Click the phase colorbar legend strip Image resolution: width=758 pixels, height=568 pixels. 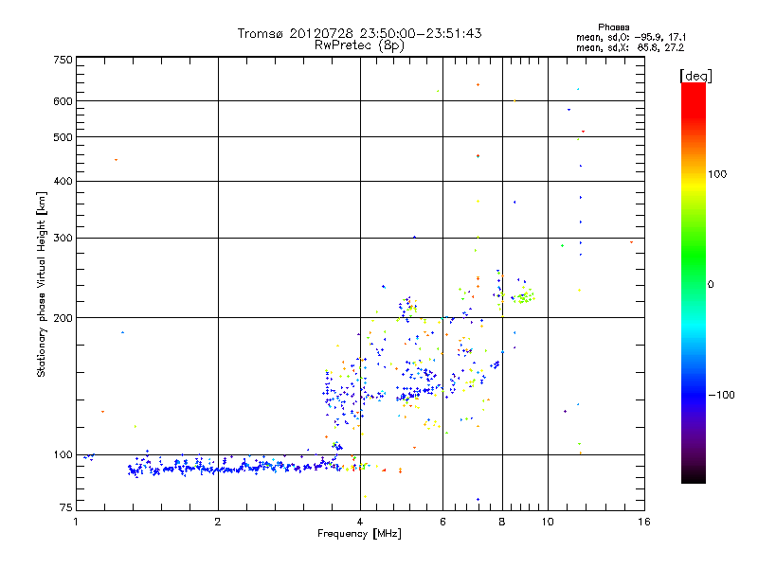[x=694, y=282]
